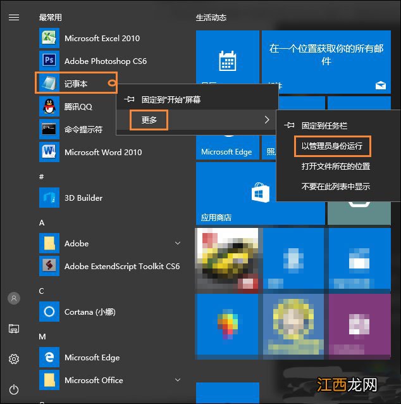Viewport: 401px width, 404px height.
Task: Expand the Microsoft Office folder chevron
Action: (x=178, y=380)
